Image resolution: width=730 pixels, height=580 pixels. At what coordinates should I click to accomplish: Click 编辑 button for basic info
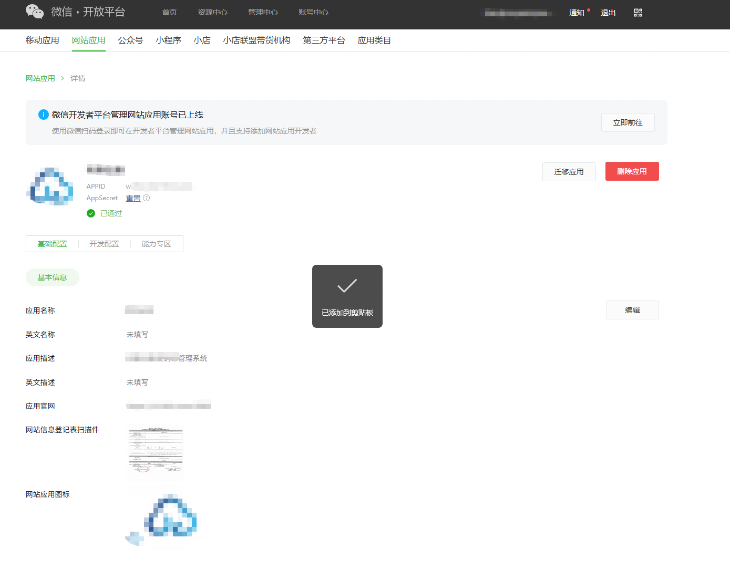(632, 310)
